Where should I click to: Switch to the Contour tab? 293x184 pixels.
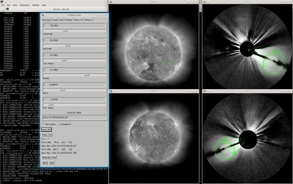pyautogui.click(x=69, y=20)
